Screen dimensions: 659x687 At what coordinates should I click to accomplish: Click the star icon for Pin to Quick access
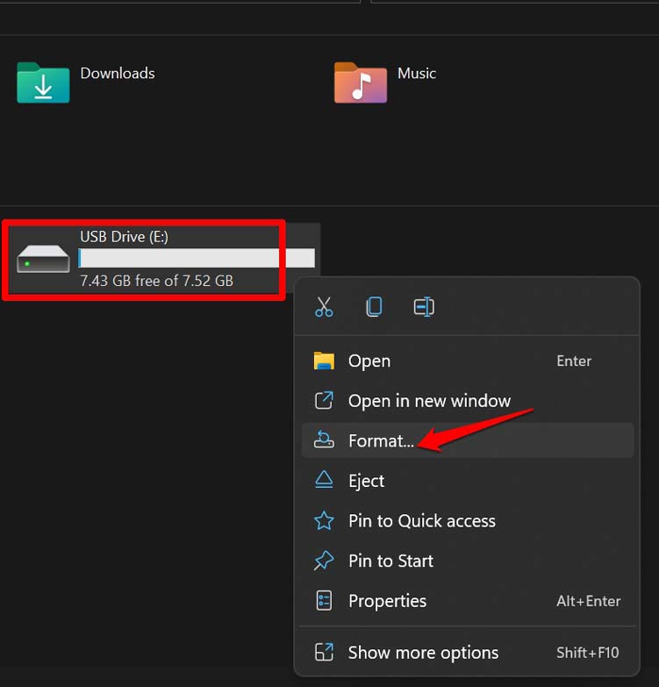click(x=324, y=521)
